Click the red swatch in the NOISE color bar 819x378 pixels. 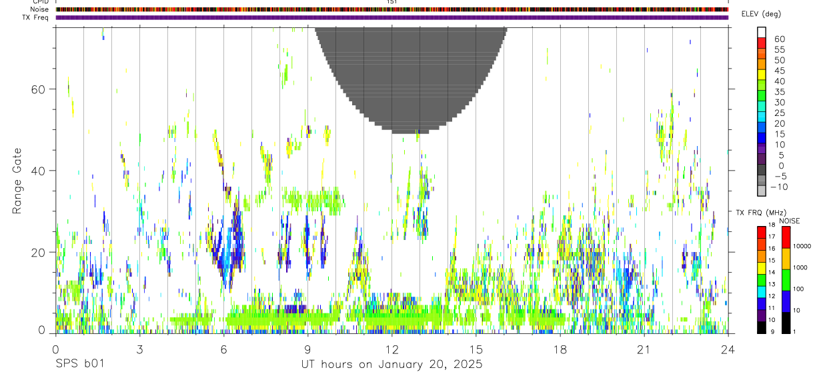[786, 237]
